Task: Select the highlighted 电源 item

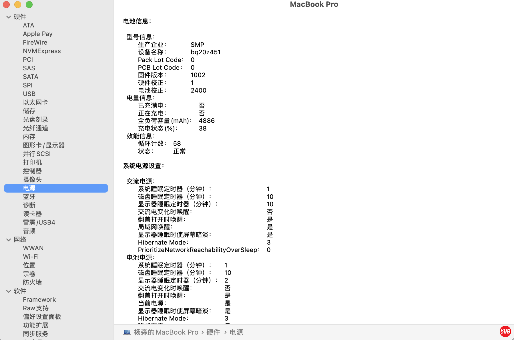Action: point(56,188)
